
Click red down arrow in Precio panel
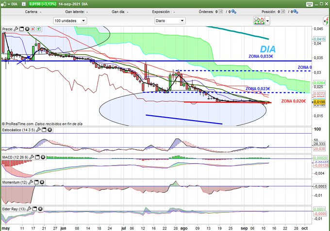pos(33,29)
